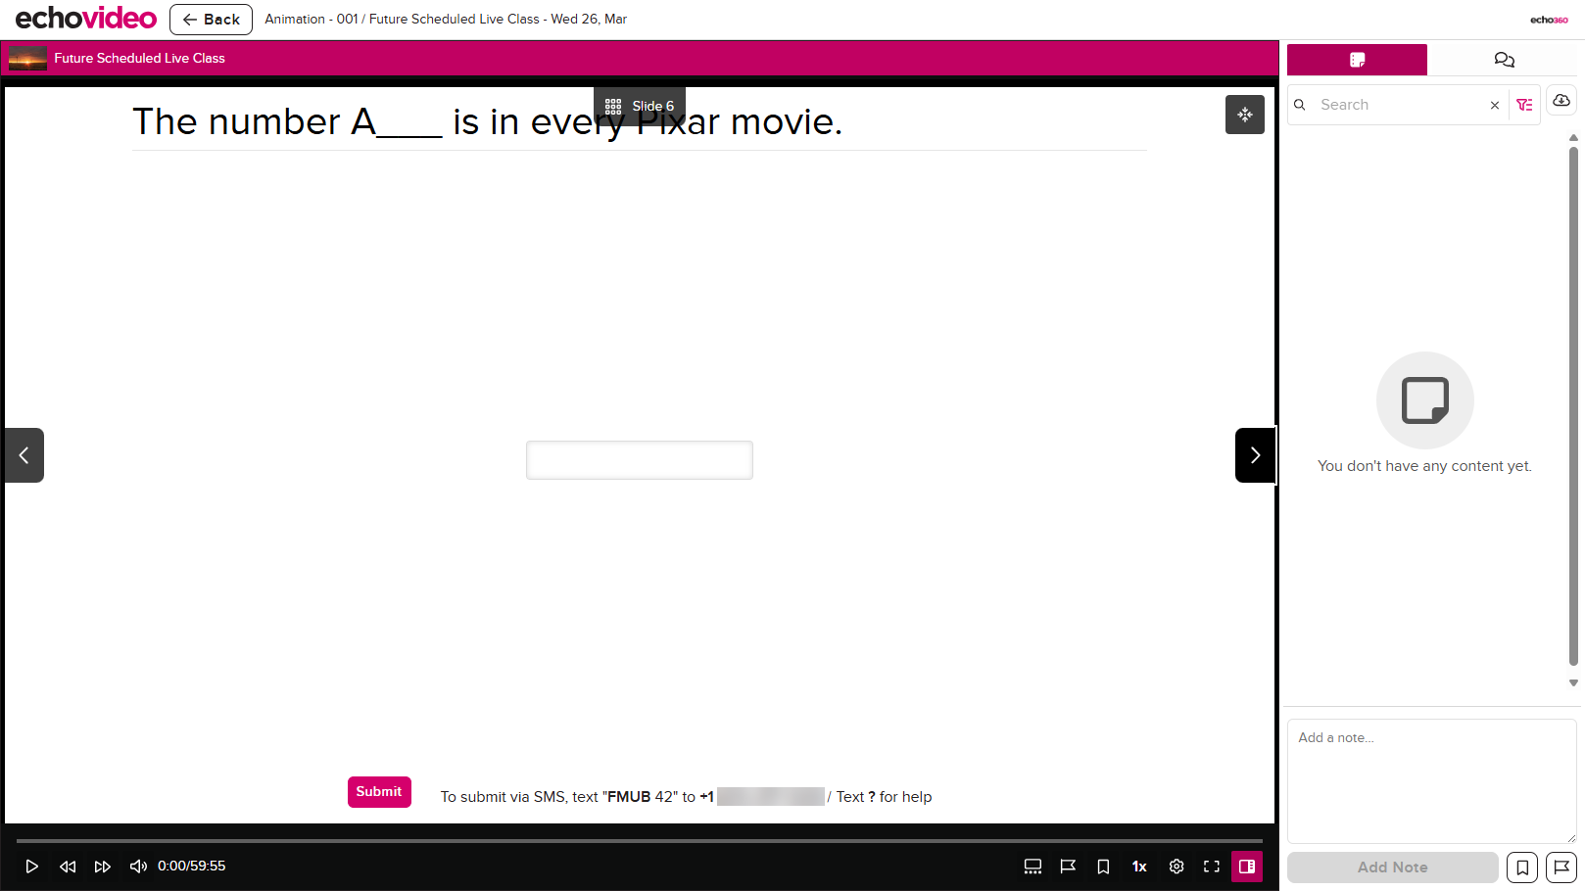
Task: Toggle the side panel visibility
Action: [x=1247, y=867]
